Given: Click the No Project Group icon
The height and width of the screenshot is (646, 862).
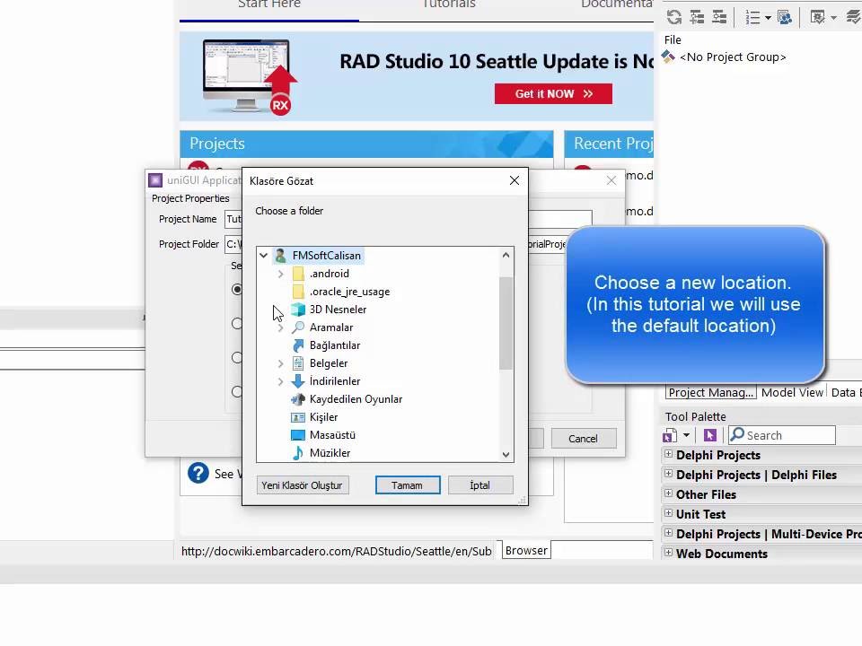Looking at the screenshot, I should pos(668,57).
